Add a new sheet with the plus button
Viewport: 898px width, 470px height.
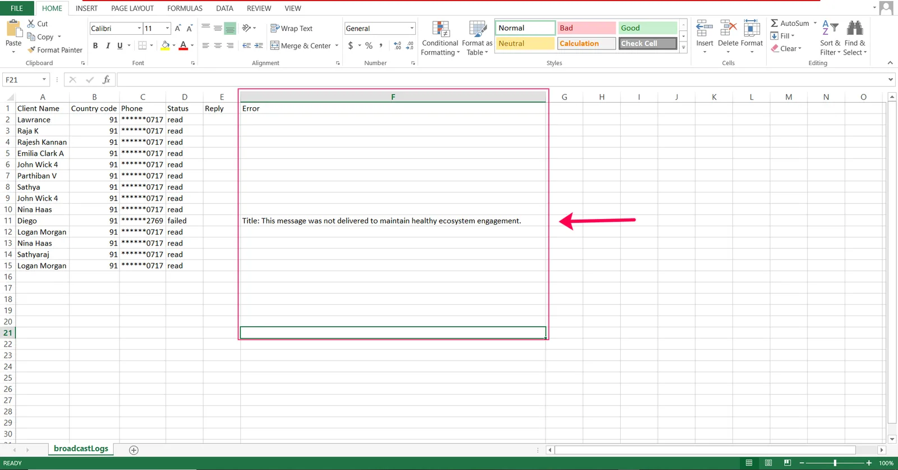coord(134,450)
